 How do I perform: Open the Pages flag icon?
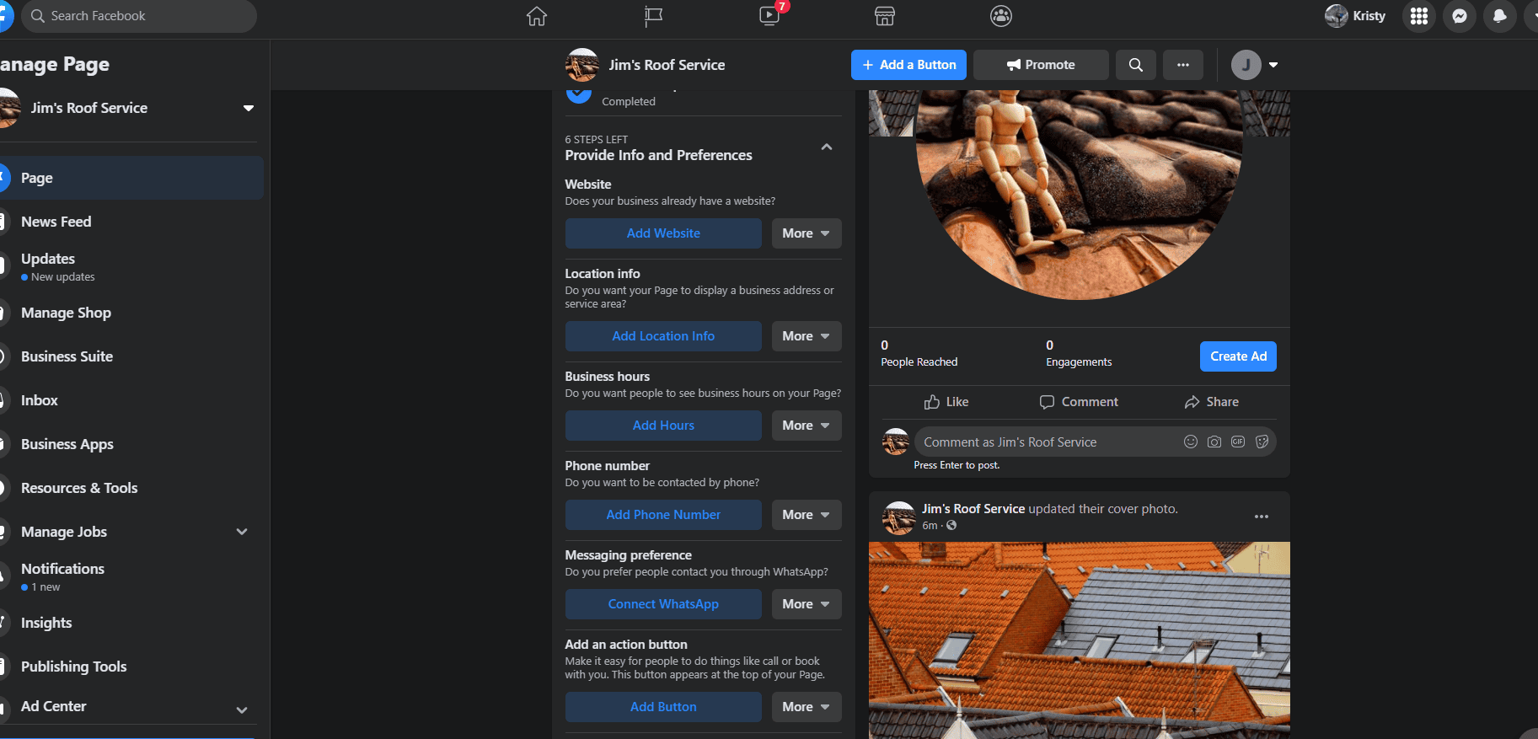pos(653,16)
